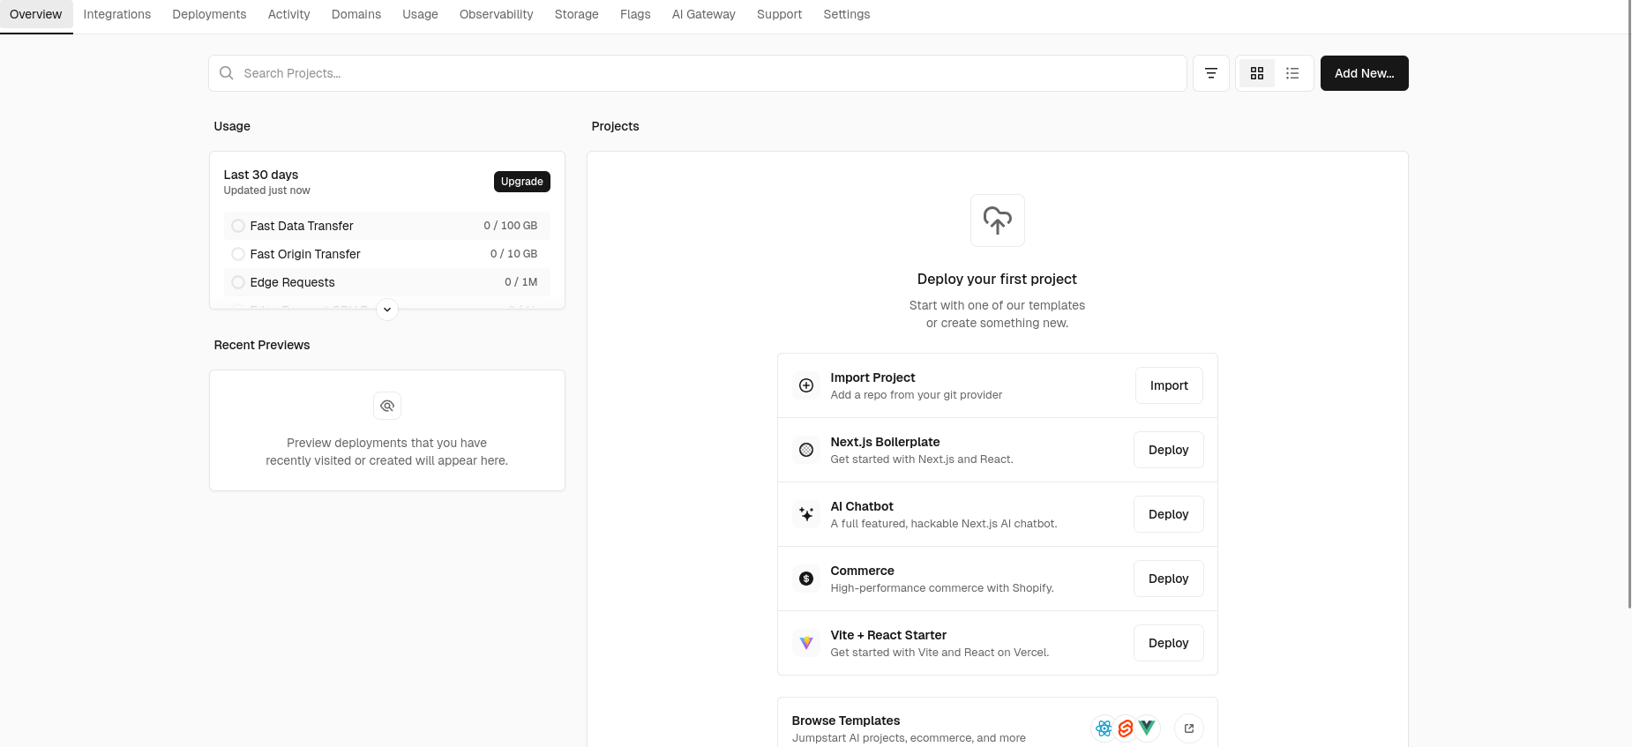
Task: Click the AI Chatbot title
Action: [862, 506]
